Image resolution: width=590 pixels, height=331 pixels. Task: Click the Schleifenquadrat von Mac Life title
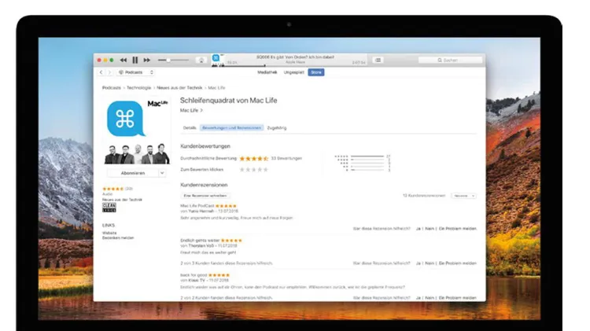pos(228,101)
